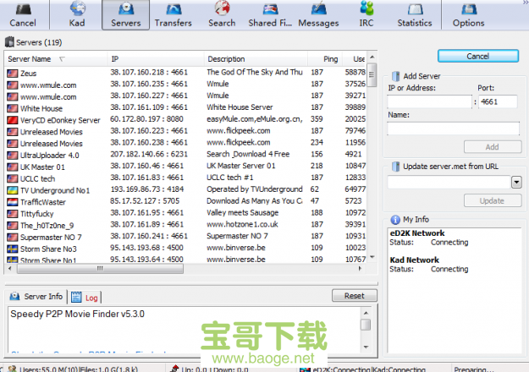529x372 pixels.
Task: Click the www.hotzone1.co.uk description cell
Action: tap(243, 224)
